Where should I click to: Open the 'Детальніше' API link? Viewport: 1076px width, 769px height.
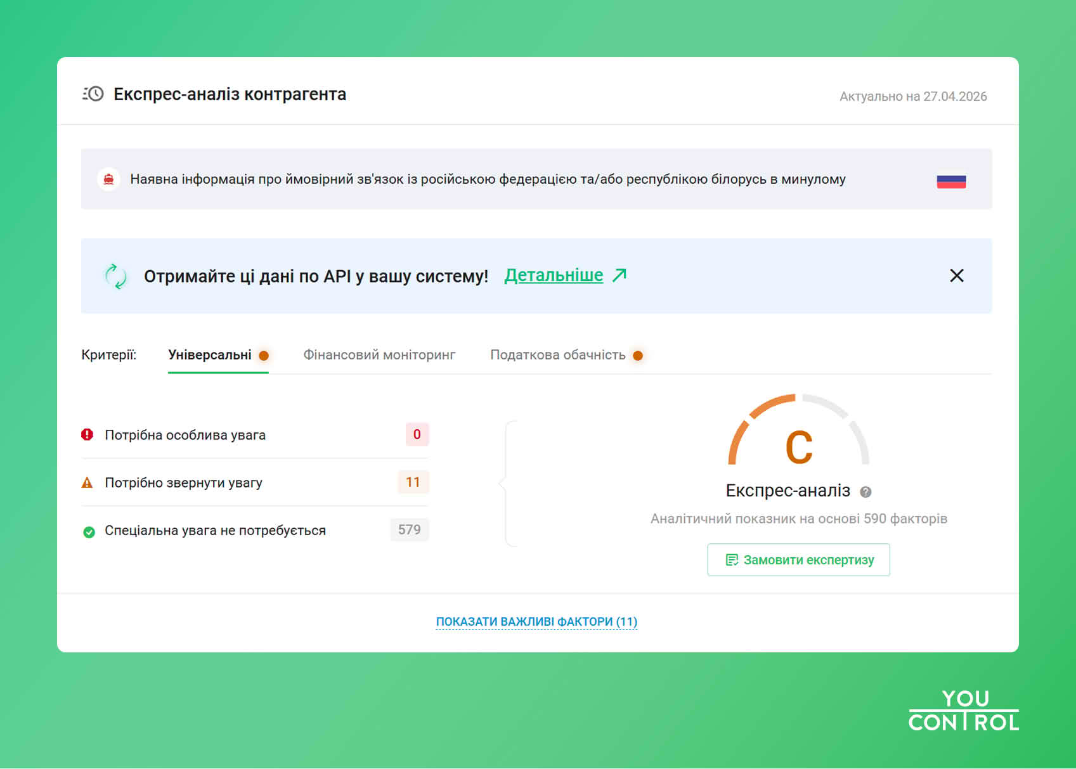(x=553, y=275)
